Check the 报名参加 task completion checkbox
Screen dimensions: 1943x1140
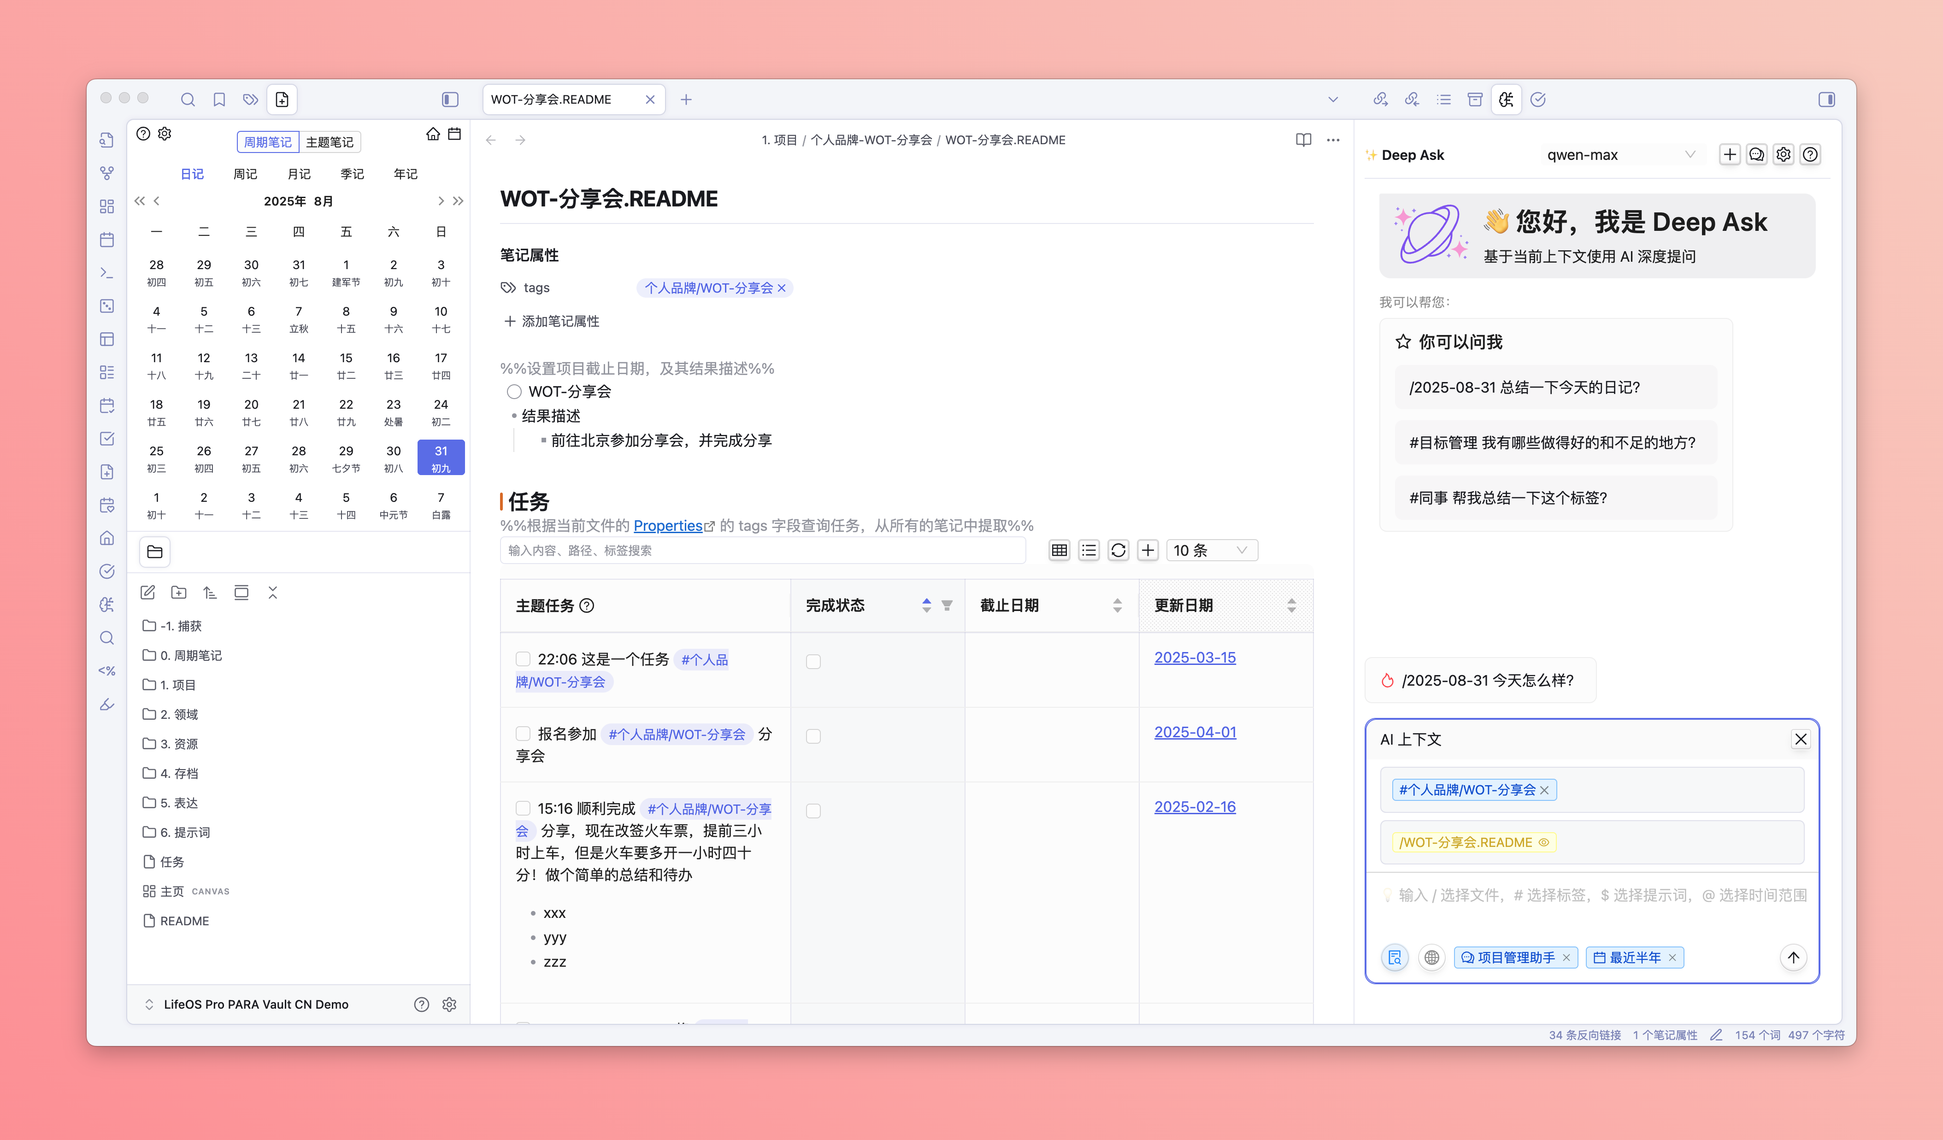tap(813, 736)
